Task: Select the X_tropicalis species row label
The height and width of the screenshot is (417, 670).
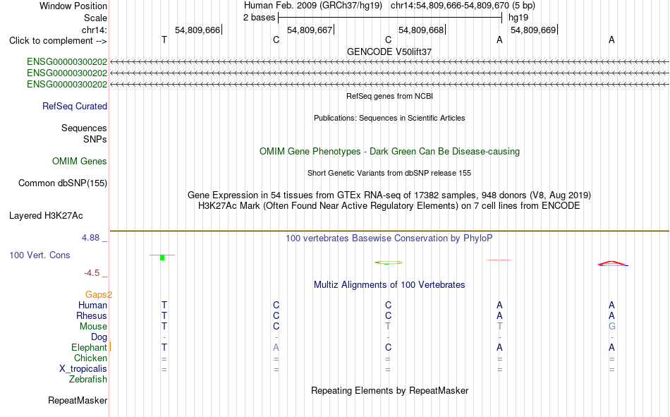Action: tap(83, 369)
